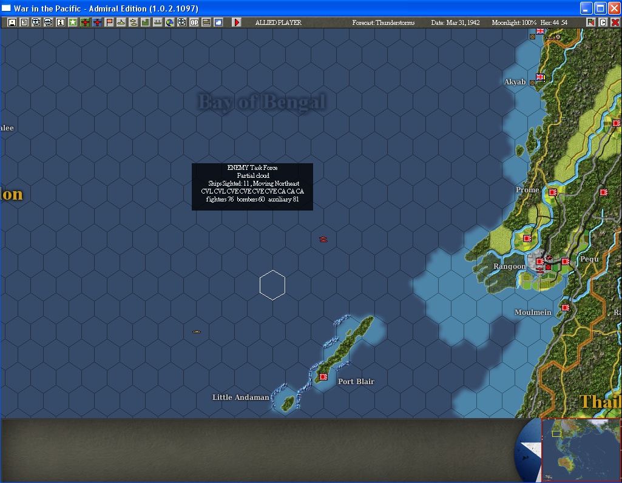Image resolution: width=622 pixels, height=483 pixels.
Task: Click the 'ENEMY Task Force' tooltip heading
Action: pyautogui.click(x=252, y=167)
